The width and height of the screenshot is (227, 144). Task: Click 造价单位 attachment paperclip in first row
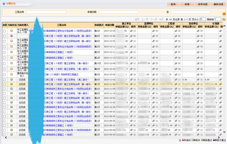tap(198, 31)
